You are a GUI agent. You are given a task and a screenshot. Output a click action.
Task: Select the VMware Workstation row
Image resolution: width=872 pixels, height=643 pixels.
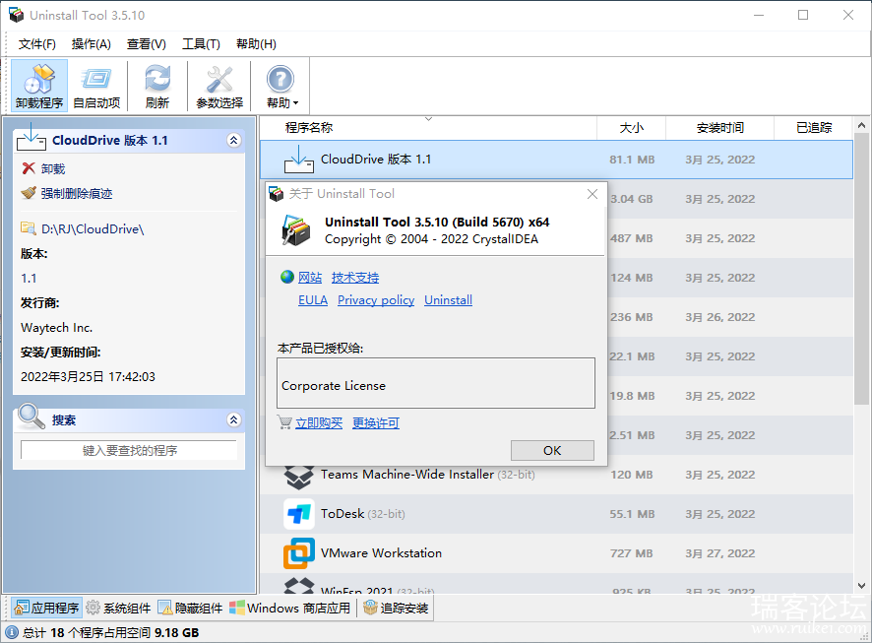pyautogui.click(x=556, y=554)
